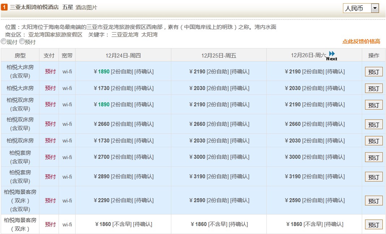Click the 点此反馈价格高 feedback link
This screenshot has height=234, width=386.
pos(361,42)
